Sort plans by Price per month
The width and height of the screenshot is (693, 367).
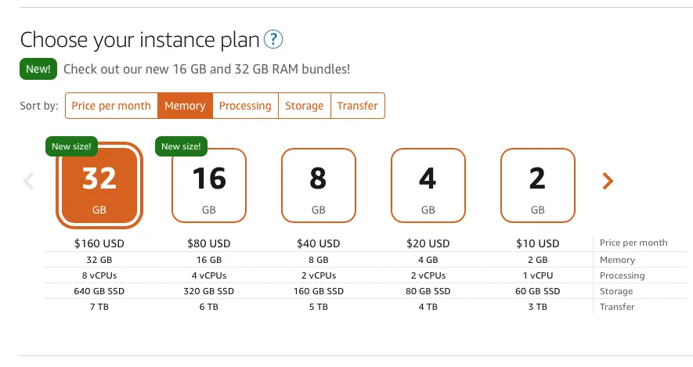click(x=111, y=106)
